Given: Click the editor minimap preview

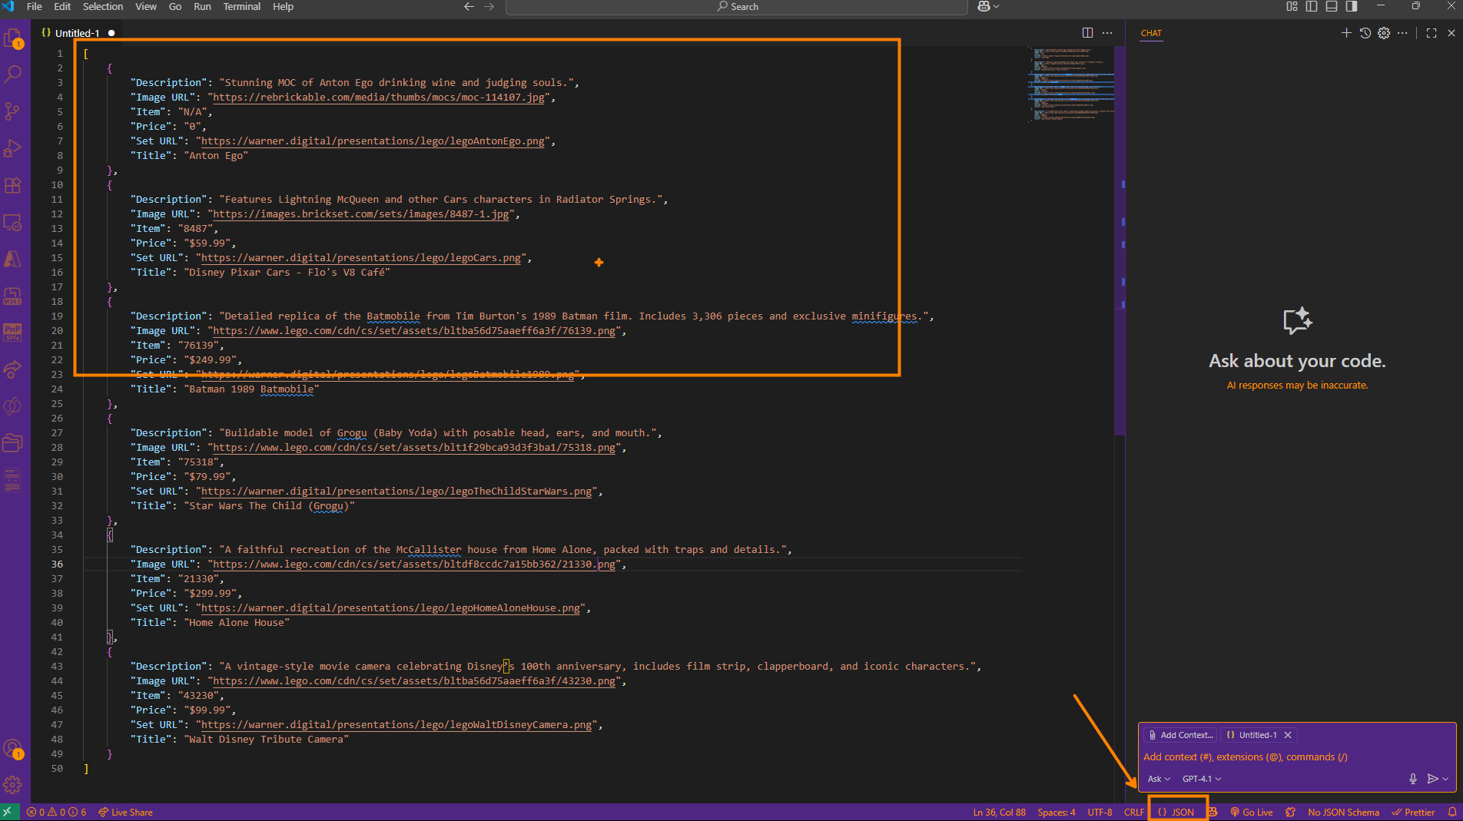Looking at the screenshot, I should coord(1071,84).
